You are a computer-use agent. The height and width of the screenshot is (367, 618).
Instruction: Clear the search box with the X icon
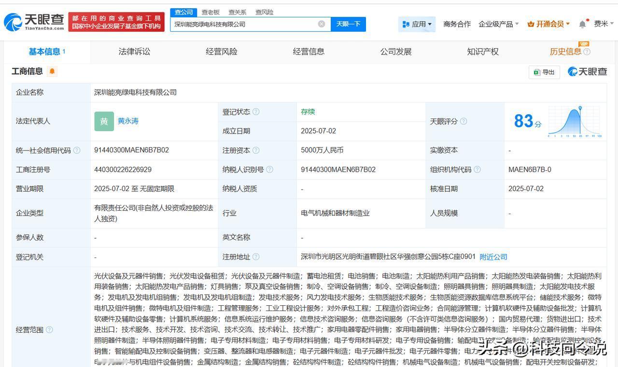point(322,24)
